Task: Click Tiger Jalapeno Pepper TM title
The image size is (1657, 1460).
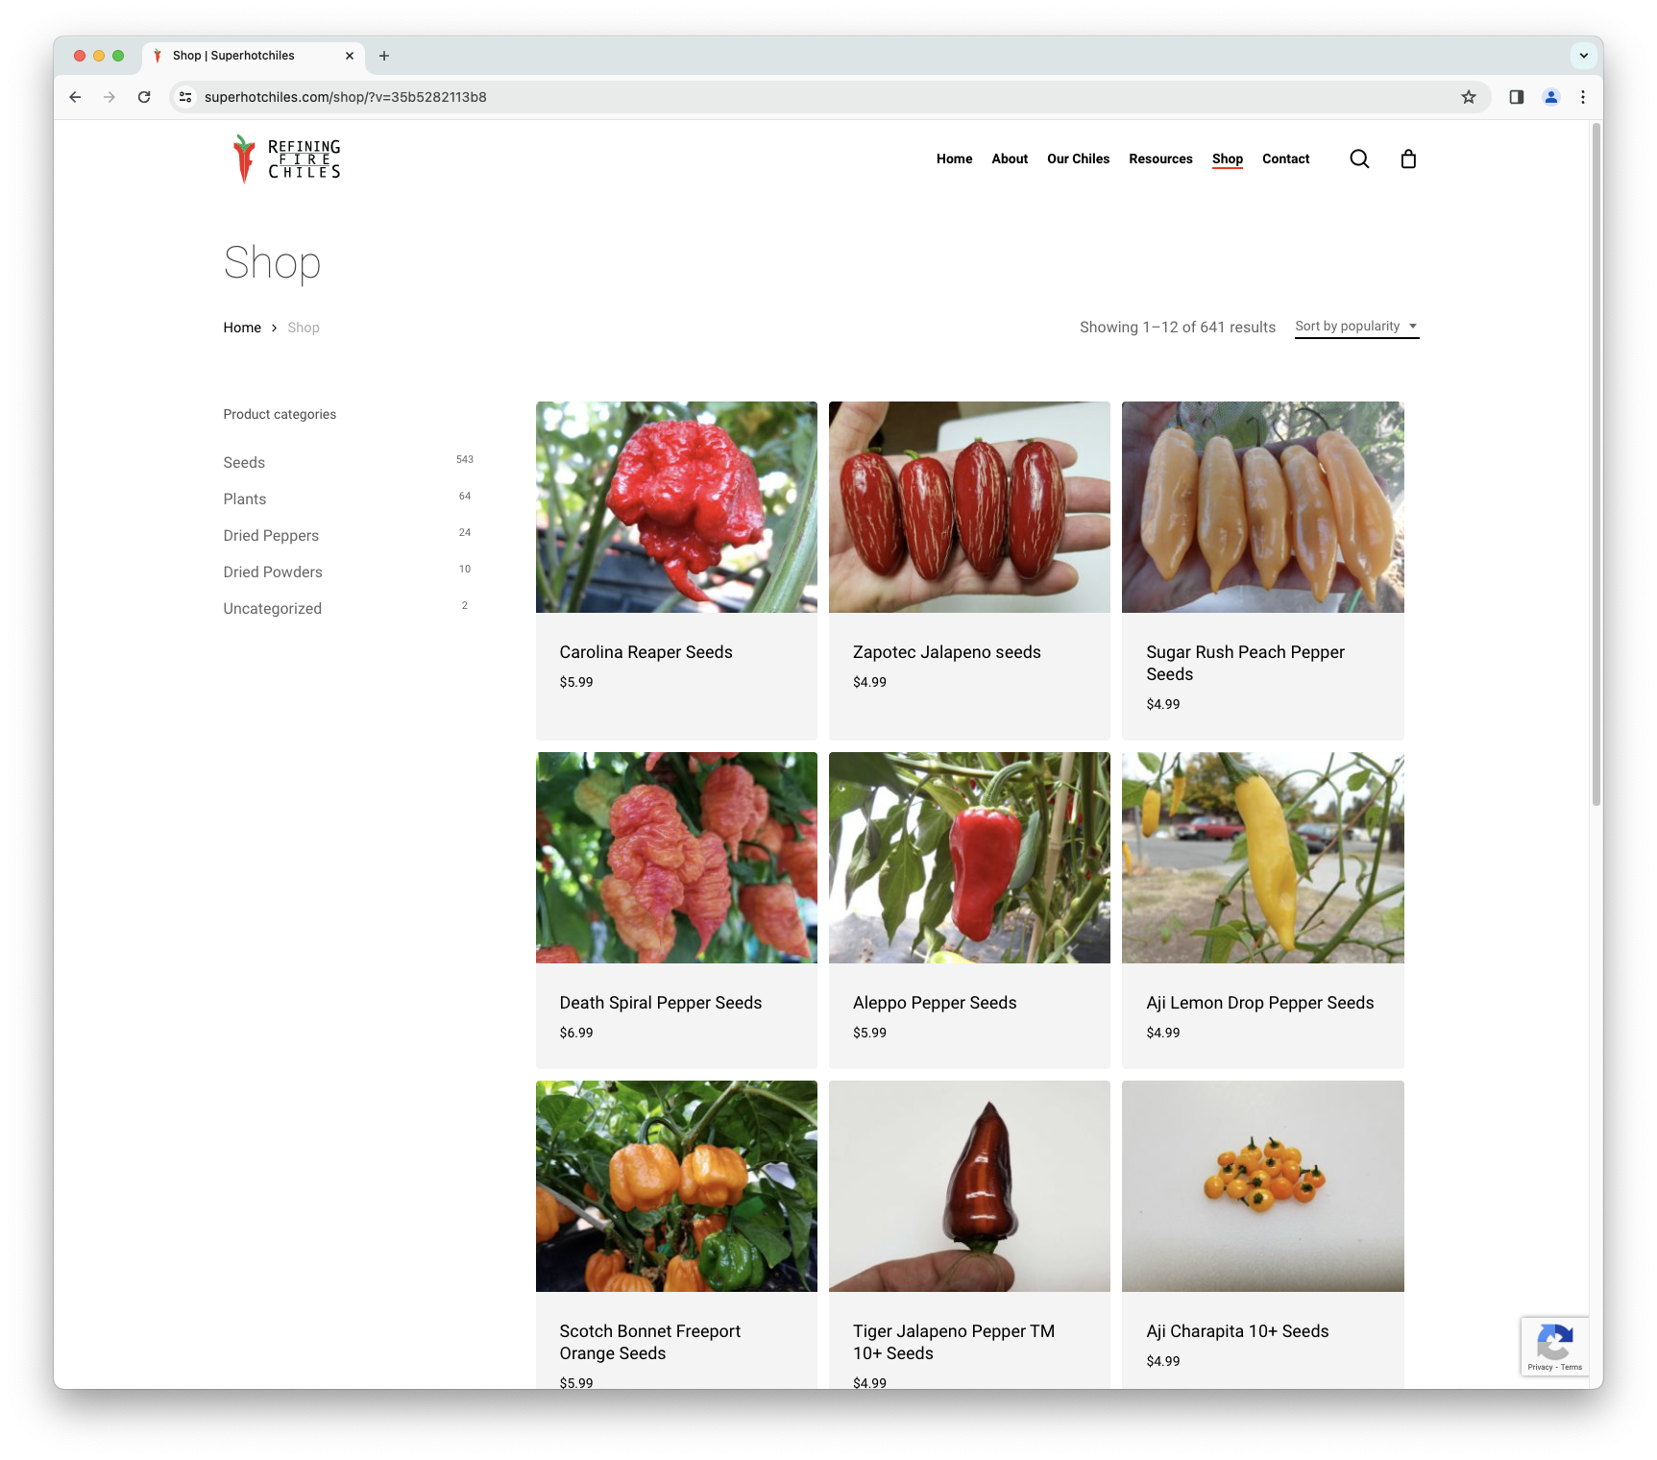Action: point(953,1343)
